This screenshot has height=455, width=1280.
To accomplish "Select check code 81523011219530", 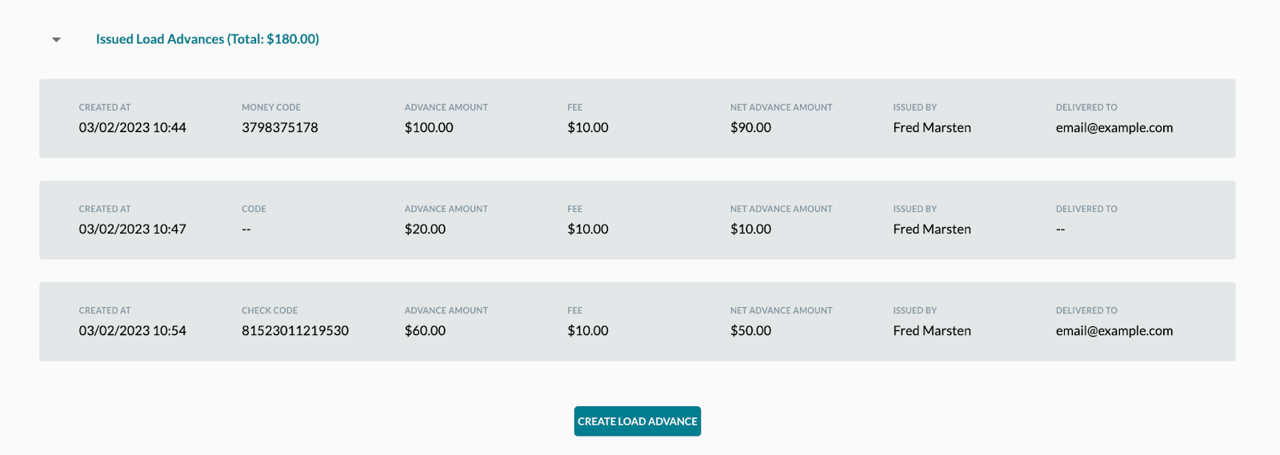I will point(295,330).
